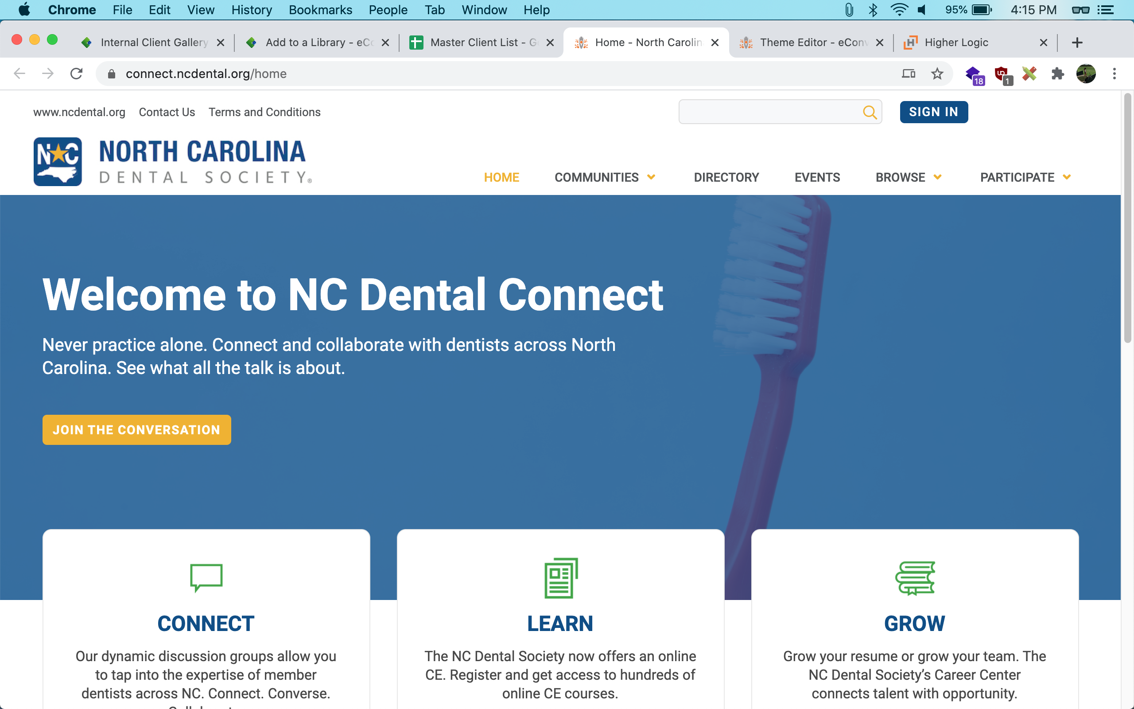This screenshot has height=709, width=1134.
Task: Click the North Carolina Dental Society logo
Action: tap(172, 162)
